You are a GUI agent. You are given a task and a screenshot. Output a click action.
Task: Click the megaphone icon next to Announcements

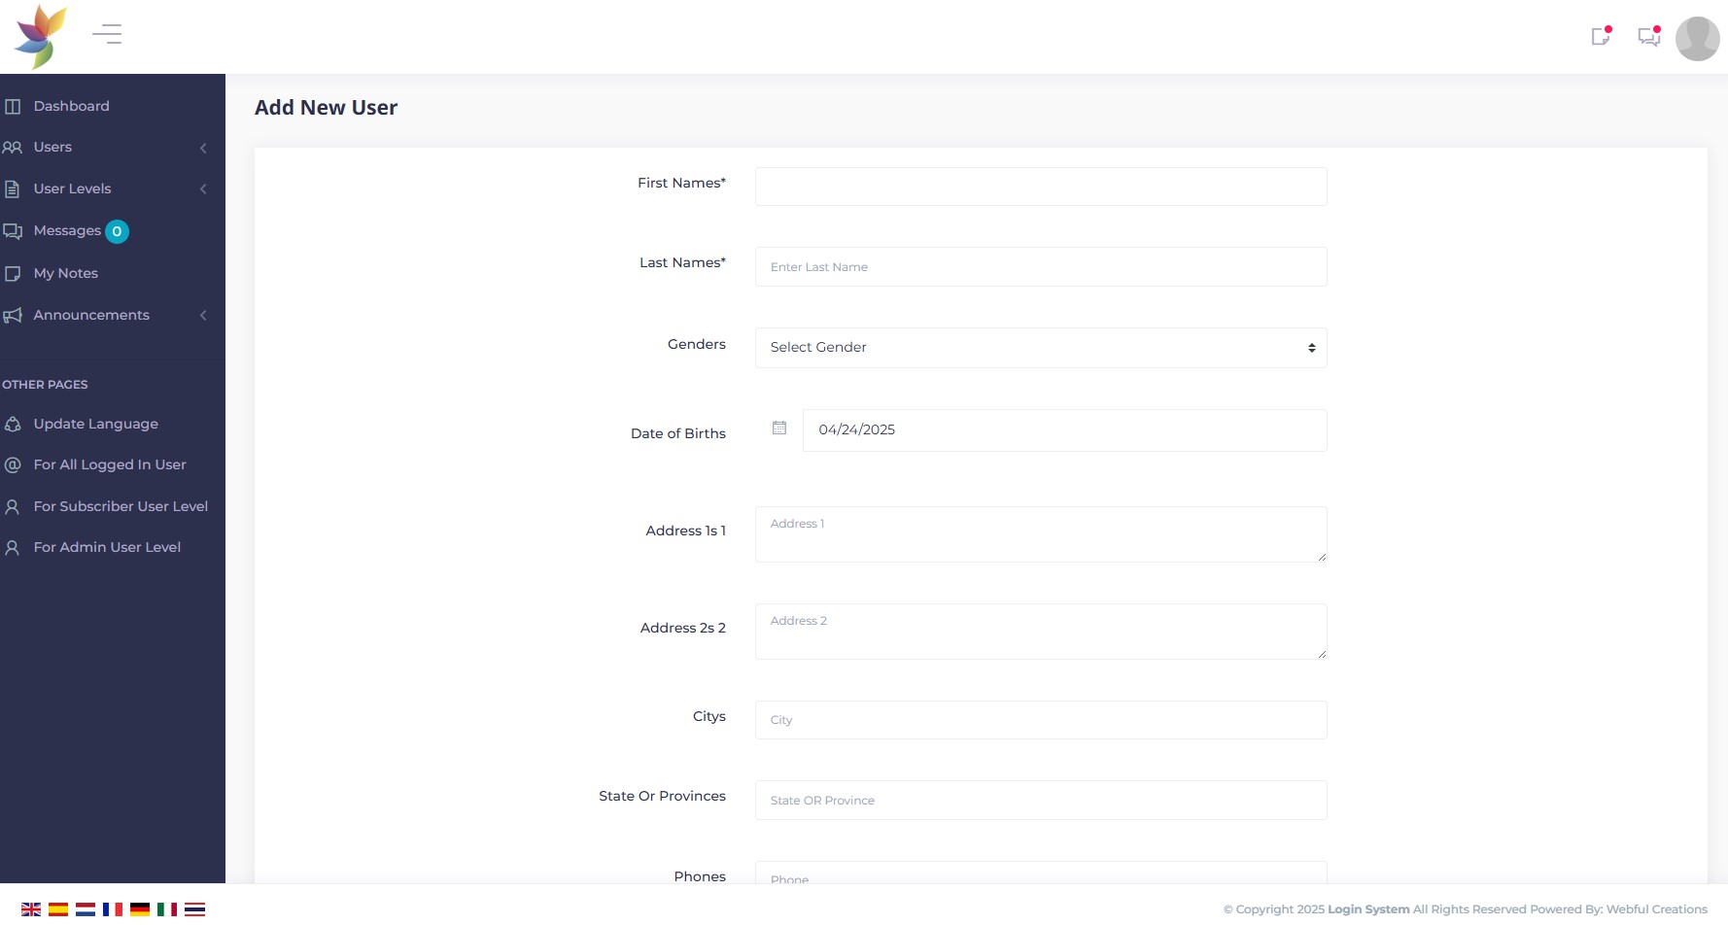point(13,315)
